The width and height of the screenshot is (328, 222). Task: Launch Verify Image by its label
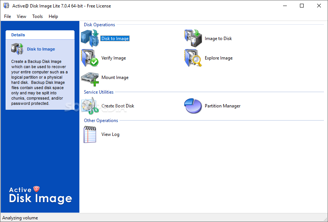point(113,58)
